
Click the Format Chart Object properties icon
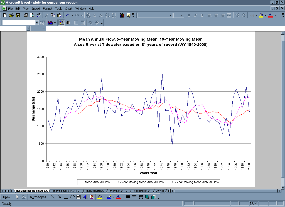[42, 23]
